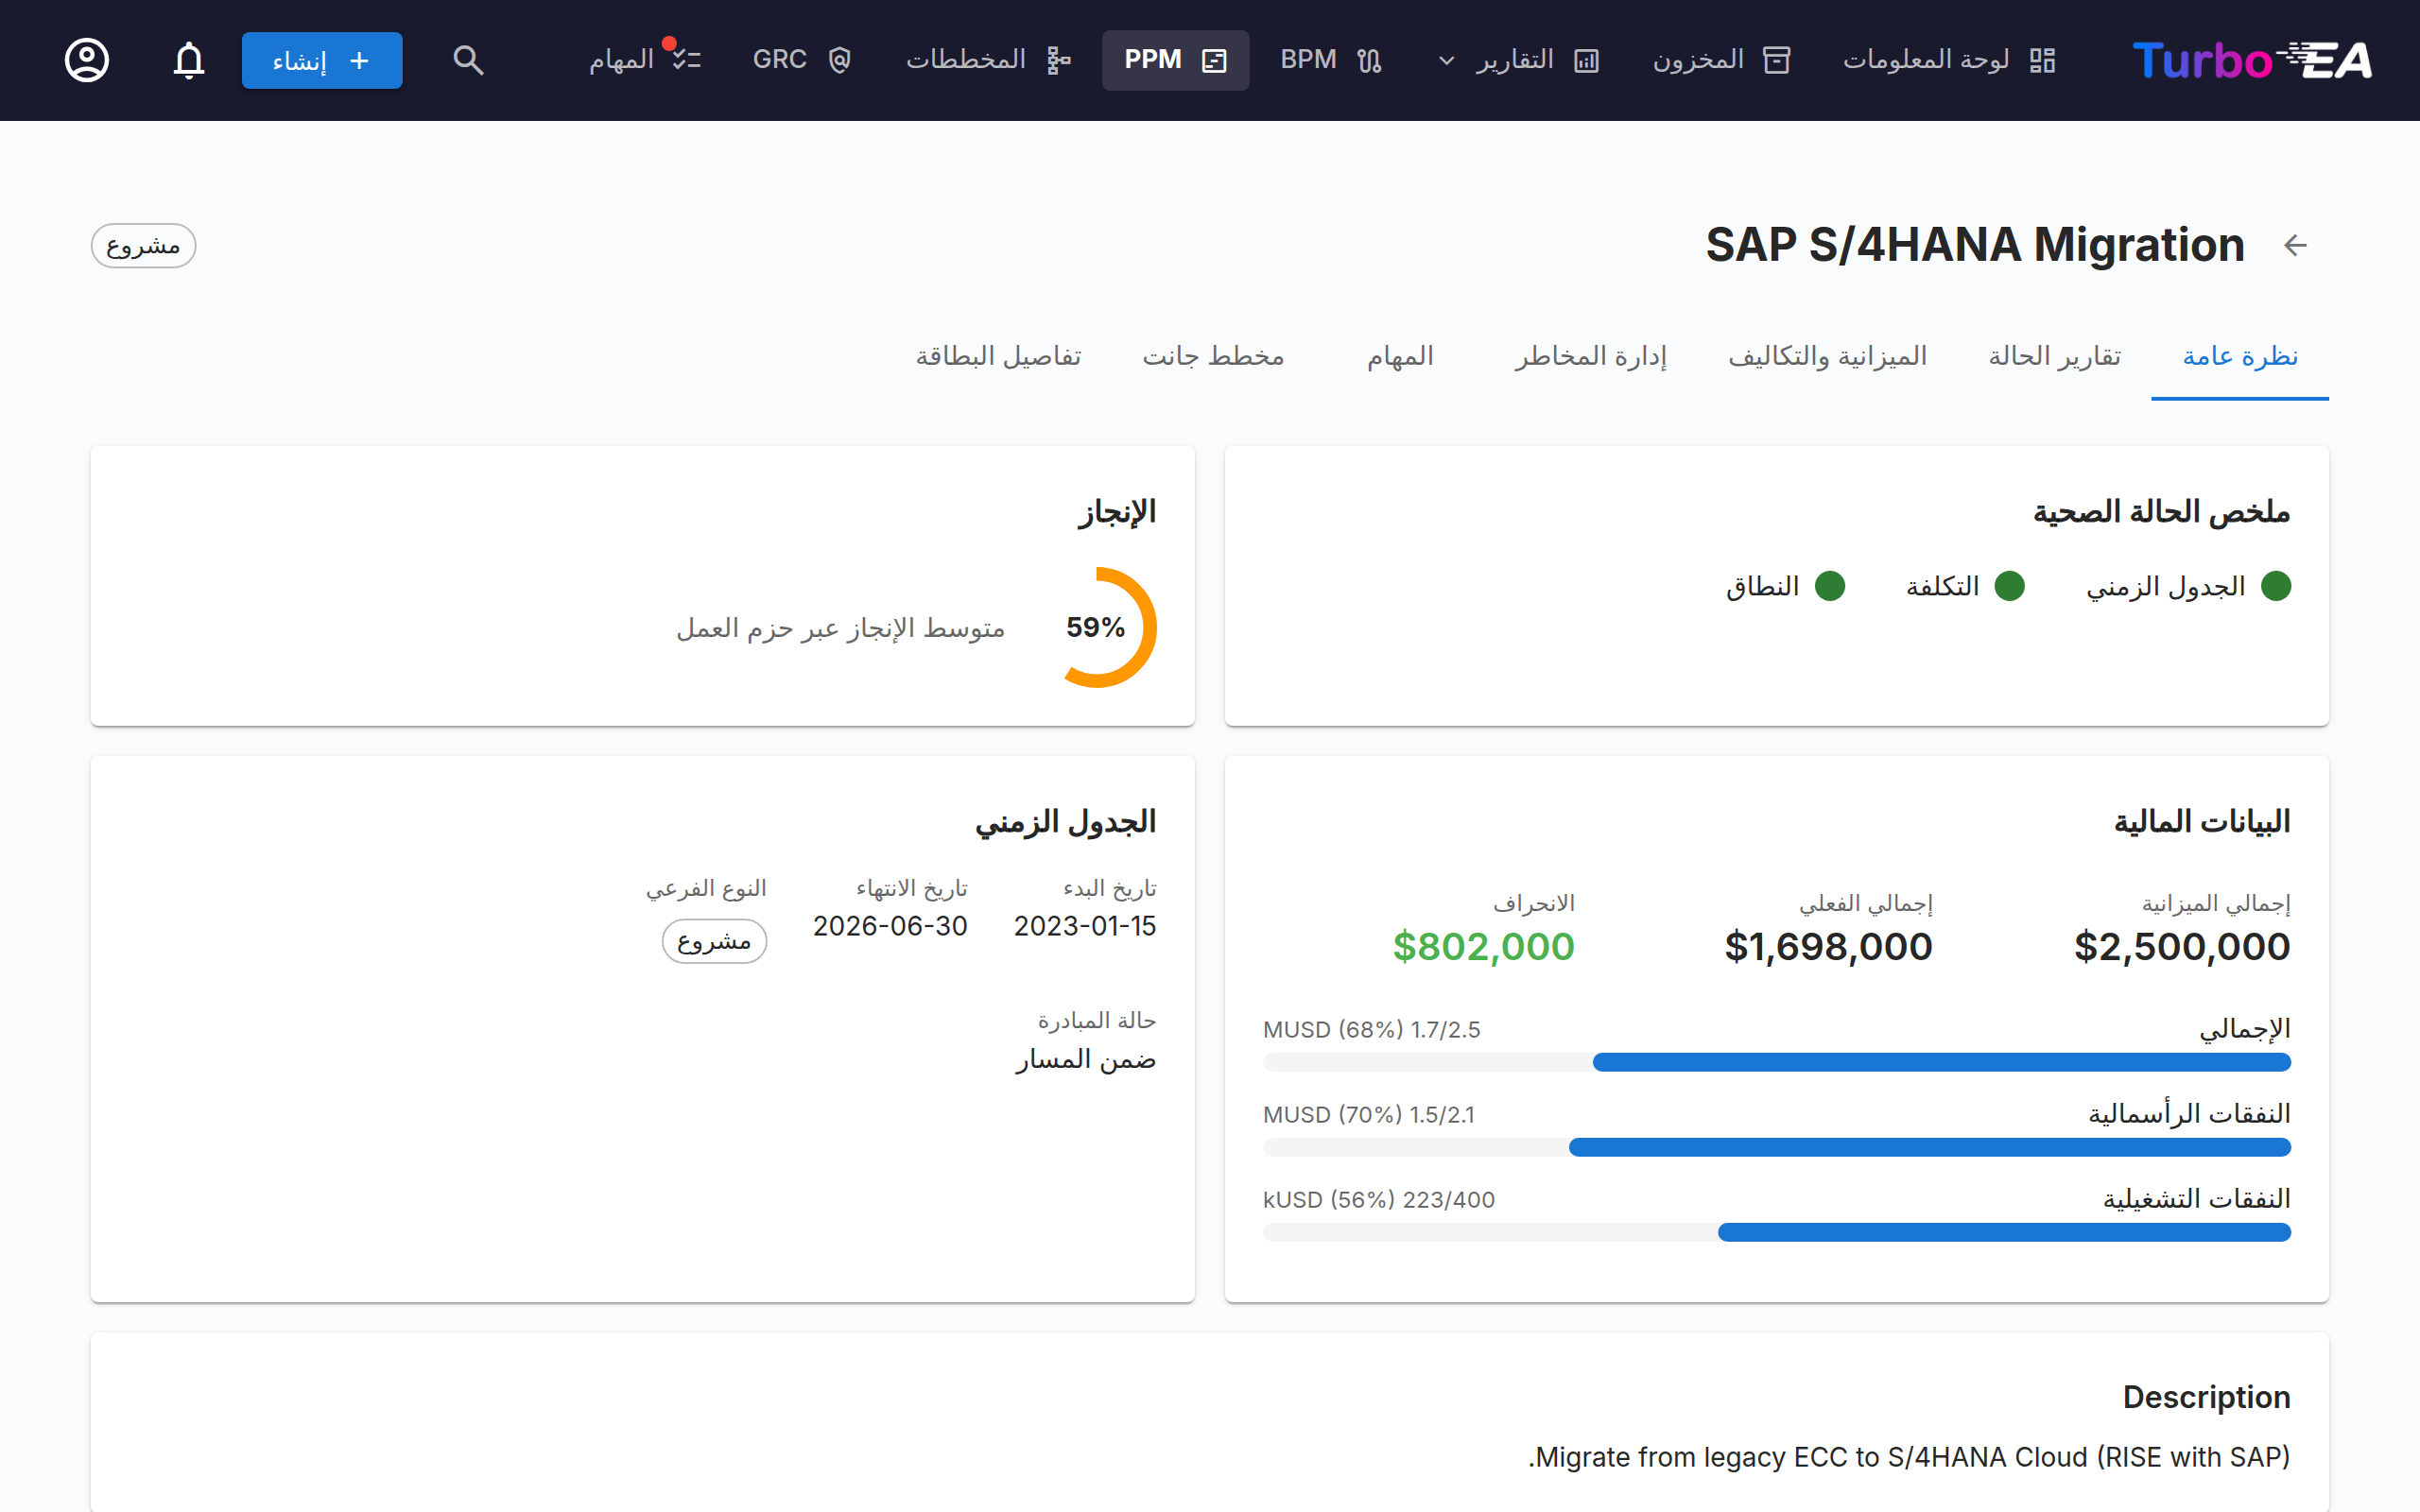Click the kUSD (56%) 223/400 label

pos(1379,1199)
